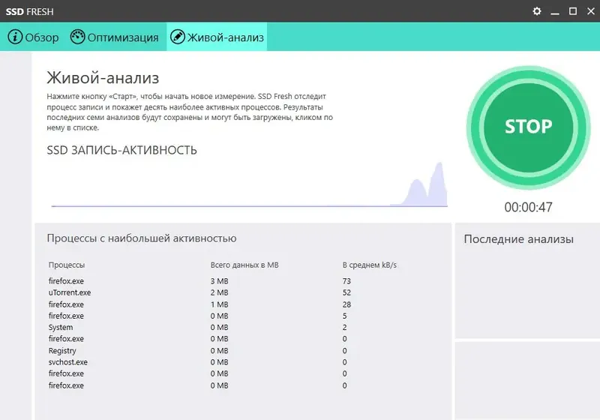Click the Обзор info icon
The height and width of the screenshot is (420, 600).
pyautogui.click(x=15, y=37)
